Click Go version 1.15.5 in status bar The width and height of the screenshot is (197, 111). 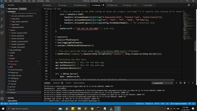(x=13, y=104)
